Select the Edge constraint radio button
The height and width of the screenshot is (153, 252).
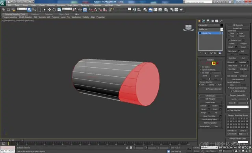tap(238, 33)
